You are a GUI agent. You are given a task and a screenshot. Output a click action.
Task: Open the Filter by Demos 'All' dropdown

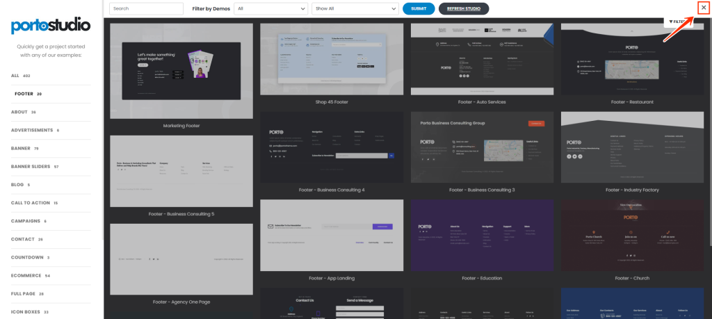click(x=270, y=8)
